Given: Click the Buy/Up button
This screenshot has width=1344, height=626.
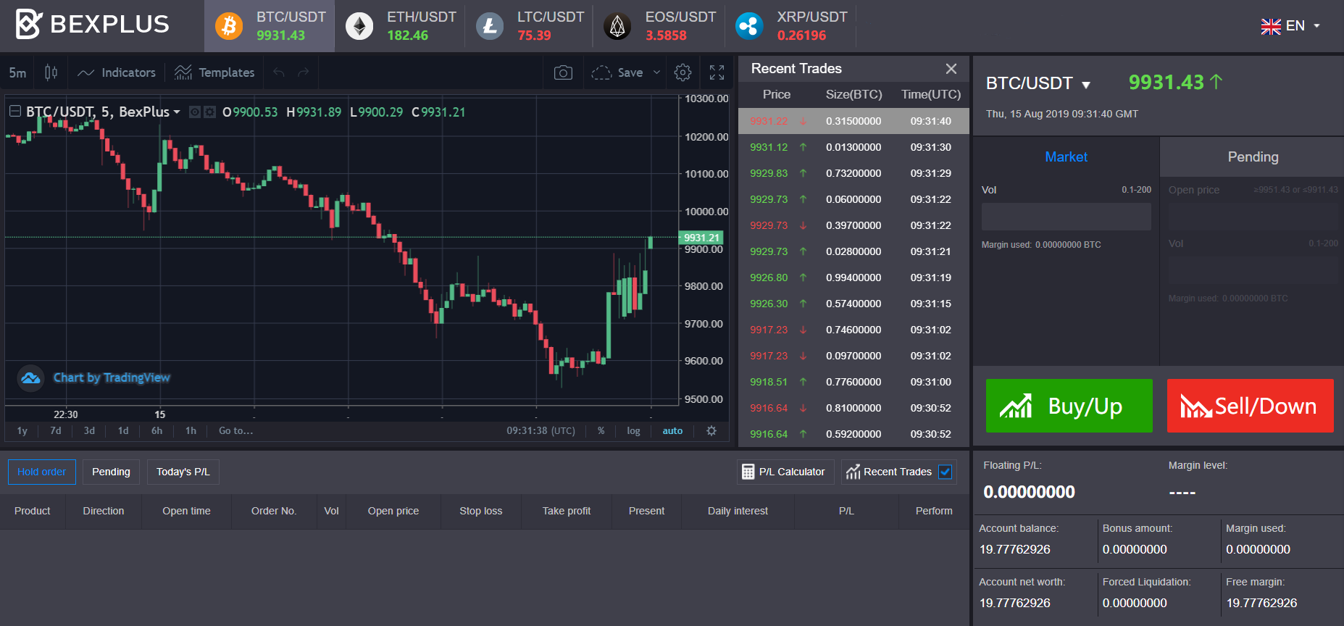Looking at the screenshot, I should pos(1069,406).
